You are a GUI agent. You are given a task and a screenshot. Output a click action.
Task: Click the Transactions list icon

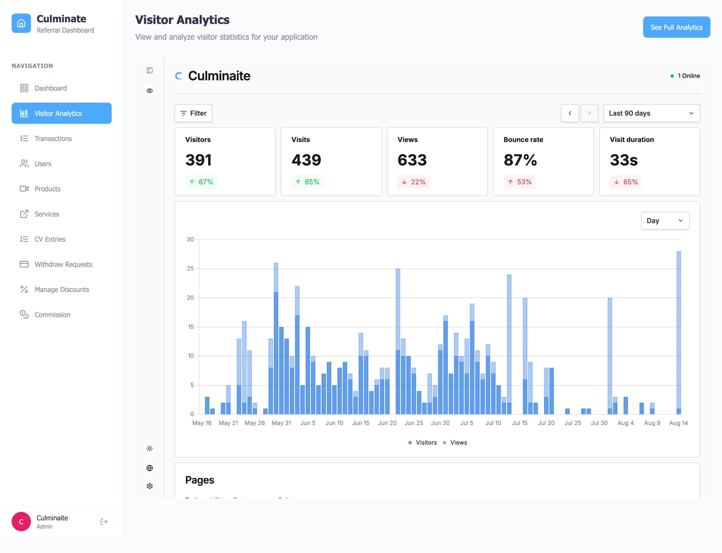(24, 138)
